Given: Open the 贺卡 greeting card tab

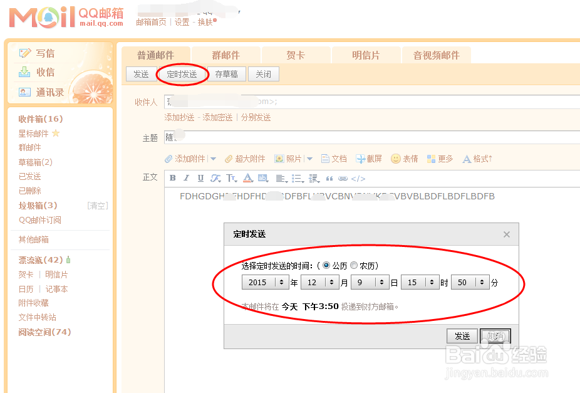Looking at the screenshot, I should pyautogui.click(x=296, y=55).
